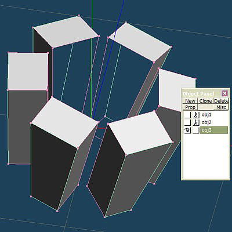Clone the selected object

click(x=205, y=101)
